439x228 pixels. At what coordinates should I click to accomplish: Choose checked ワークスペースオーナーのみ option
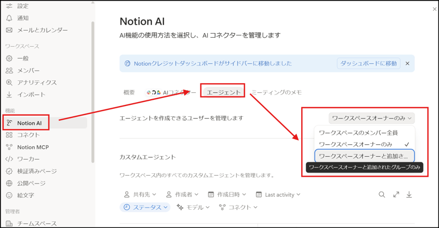click(x=364, y=144)
